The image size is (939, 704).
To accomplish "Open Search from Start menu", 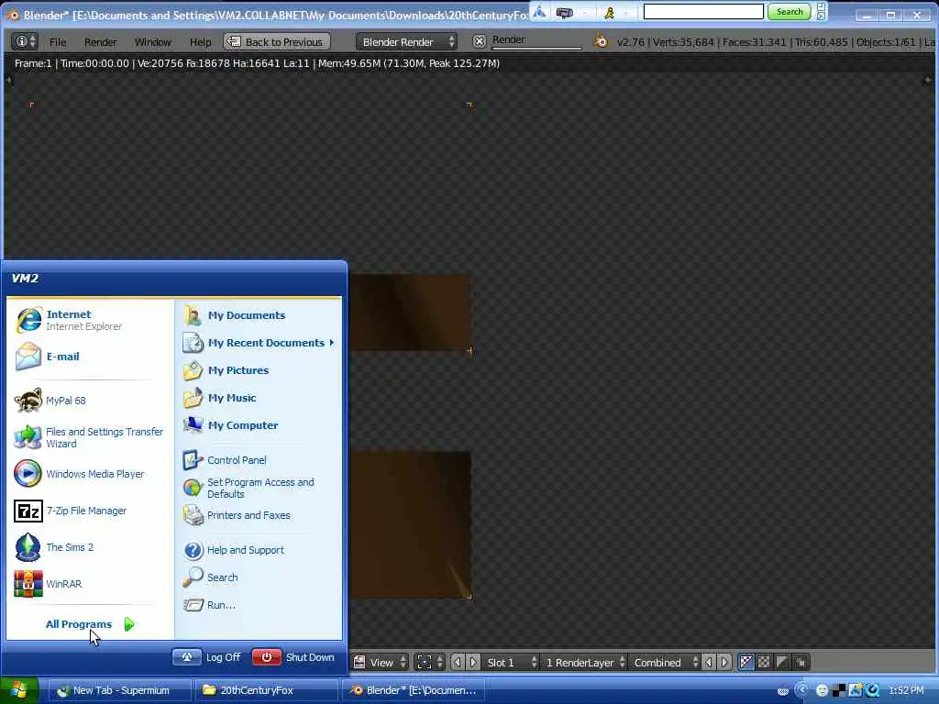I will pyautogui.click(x=259, y=577).
